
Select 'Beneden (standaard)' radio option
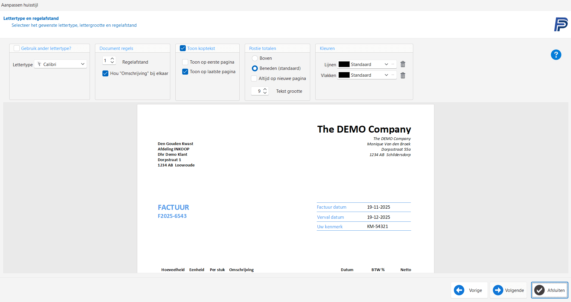pos(255,68)
